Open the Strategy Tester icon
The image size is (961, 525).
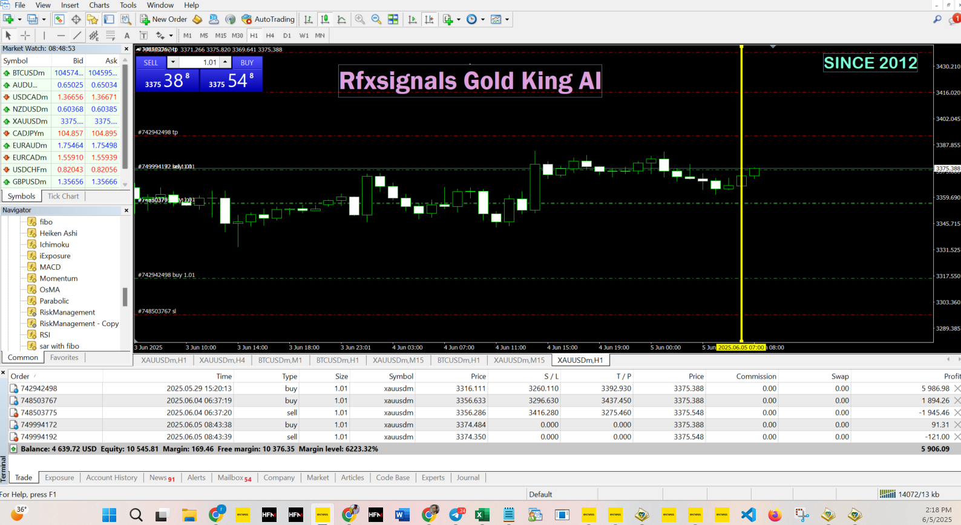125,19
